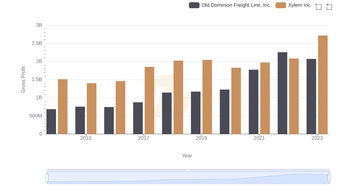Click the middle of the range slider preview

pyautogui.click(x=188, y=178)
